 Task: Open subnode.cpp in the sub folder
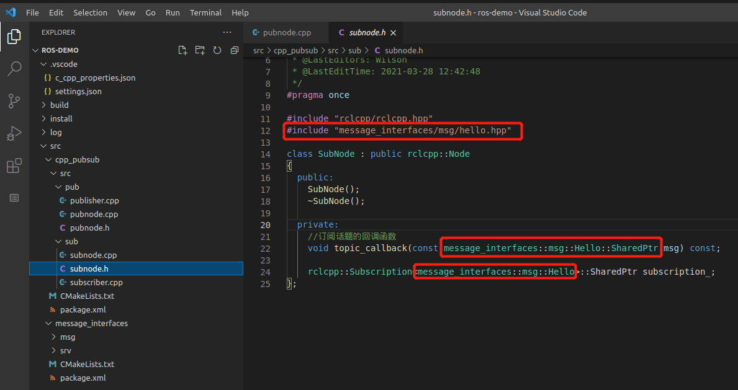tap(136, 255)
